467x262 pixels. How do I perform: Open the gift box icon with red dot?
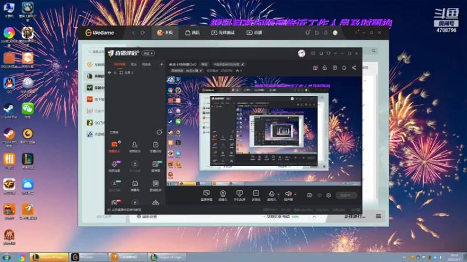[315, 68]
